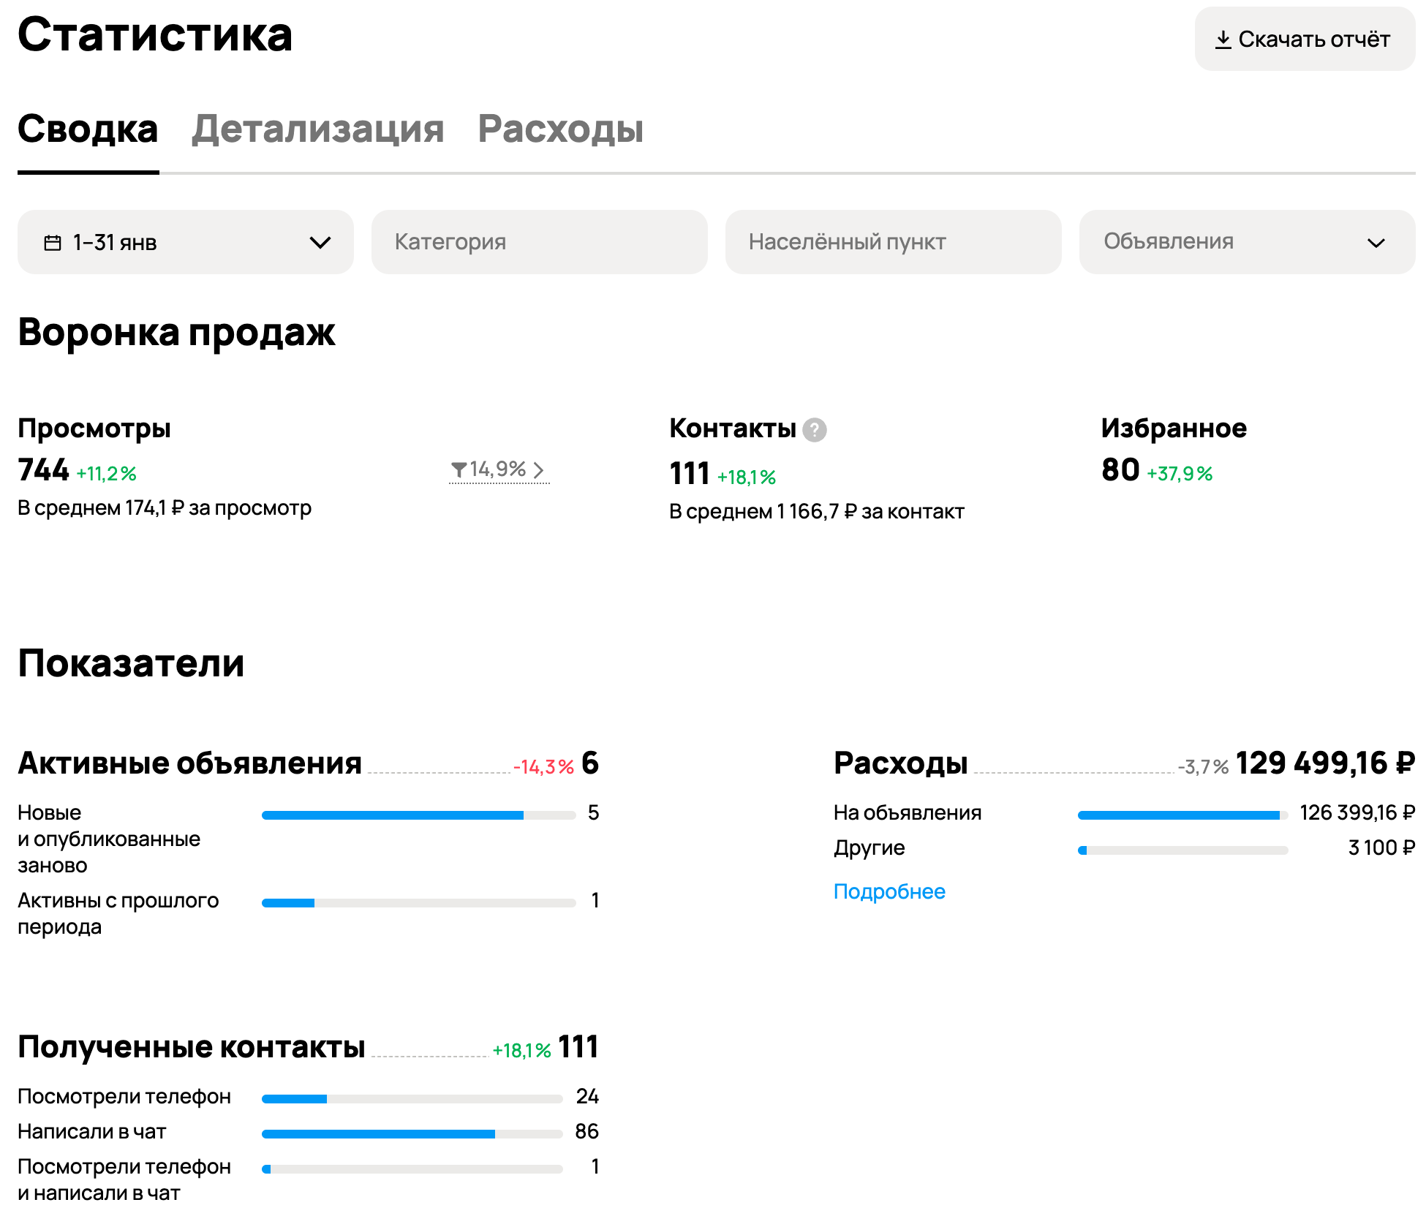Click the right arrow after 14,9%
Image resolution: width=1426 pixels, height=1216 pixels.
(539, 469)
